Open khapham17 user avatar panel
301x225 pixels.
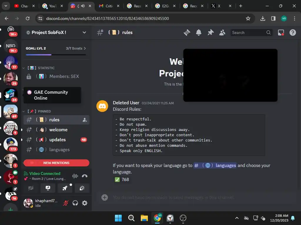coord(28,203)
